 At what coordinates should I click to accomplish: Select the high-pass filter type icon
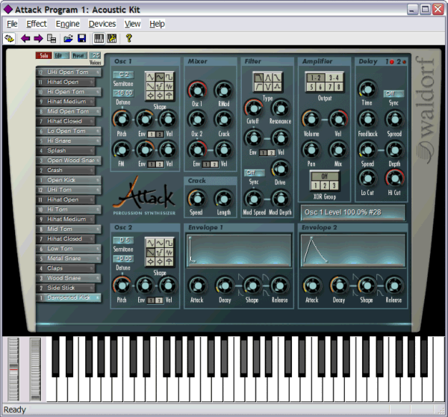click(x=259, y=87)
